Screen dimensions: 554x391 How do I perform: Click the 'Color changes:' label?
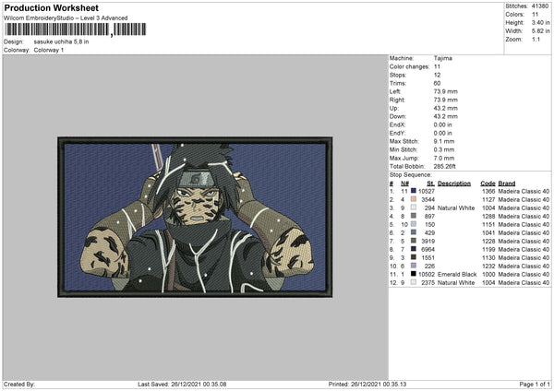409,66
